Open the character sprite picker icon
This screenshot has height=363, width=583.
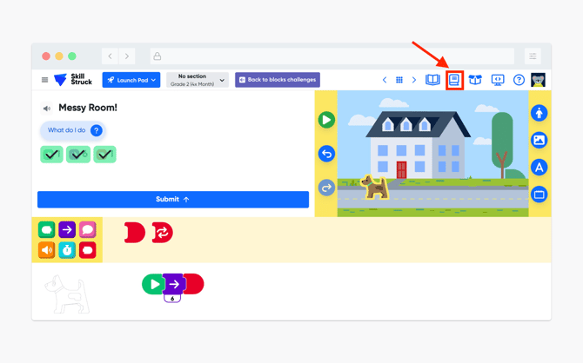[539, 113]
